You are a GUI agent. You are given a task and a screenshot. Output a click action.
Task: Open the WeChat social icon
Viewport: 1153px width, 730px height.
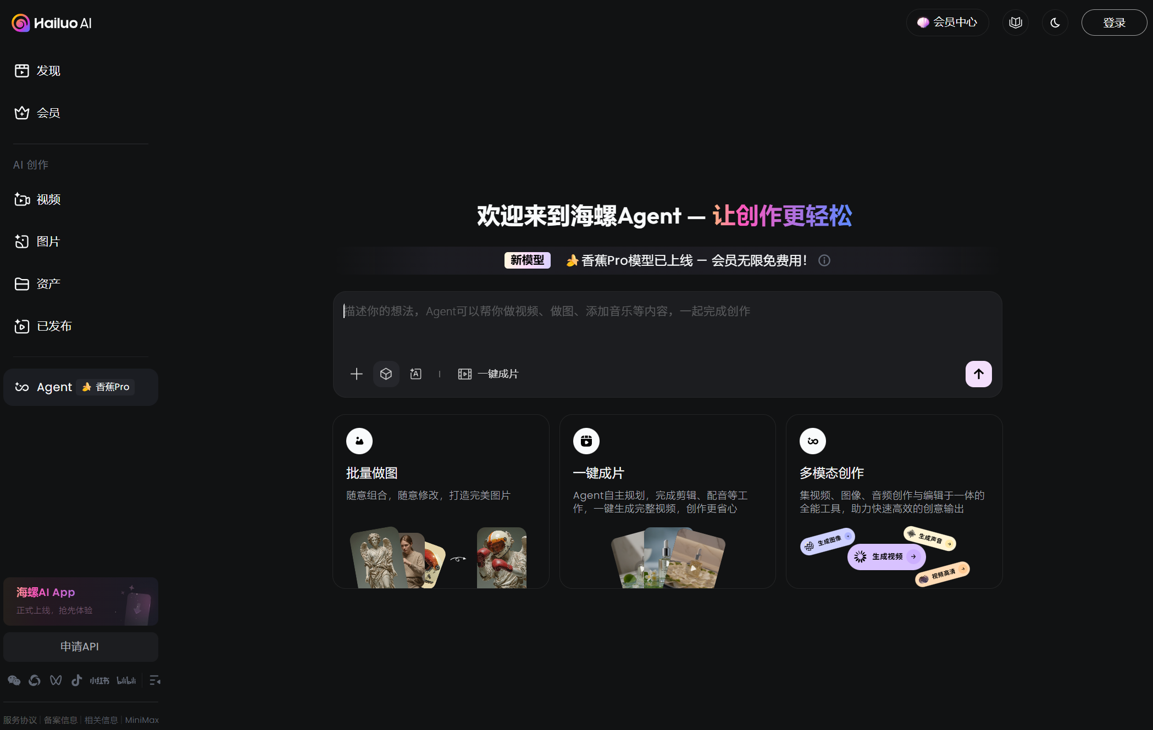(14, 681)
